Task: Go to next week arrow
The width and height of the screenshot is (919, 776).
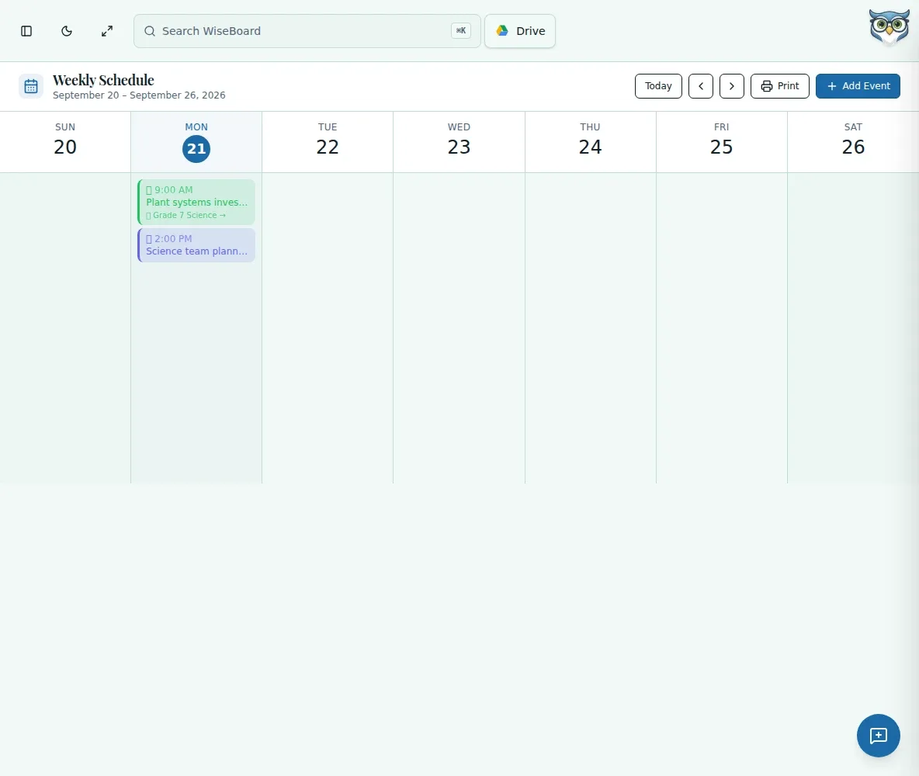Action: (731, 86)
